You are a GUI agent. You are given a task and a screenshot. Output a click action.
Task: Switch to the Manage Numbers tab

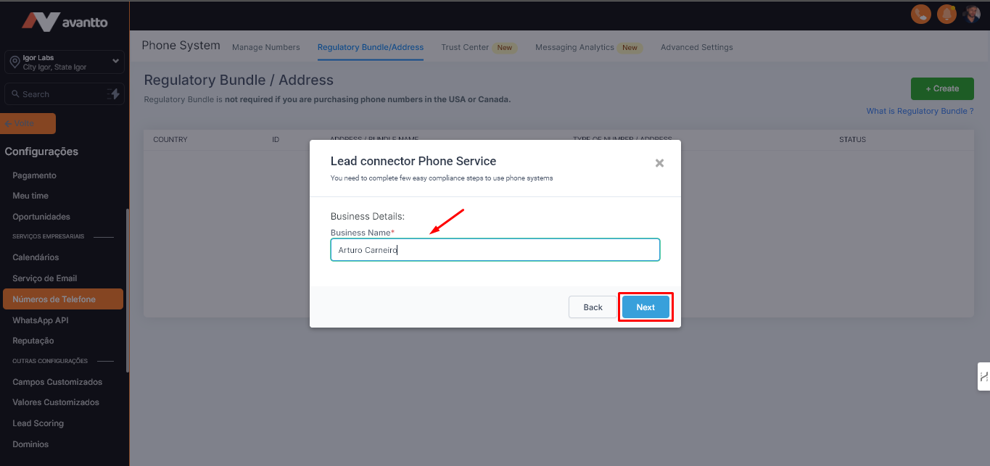265,47
